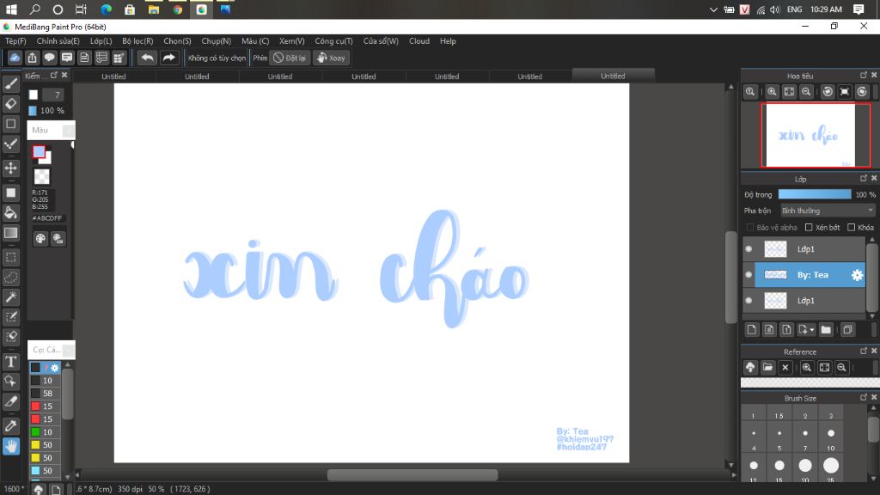Hide the Lớp1 layer below By: Tea
This screenshot has width=880, height=495.
tap(749, 301)
